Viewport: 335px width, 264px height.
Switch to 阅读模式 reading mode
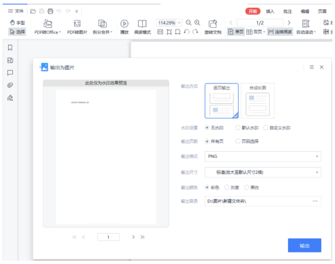pyautogui.click(x=142, y=24)
